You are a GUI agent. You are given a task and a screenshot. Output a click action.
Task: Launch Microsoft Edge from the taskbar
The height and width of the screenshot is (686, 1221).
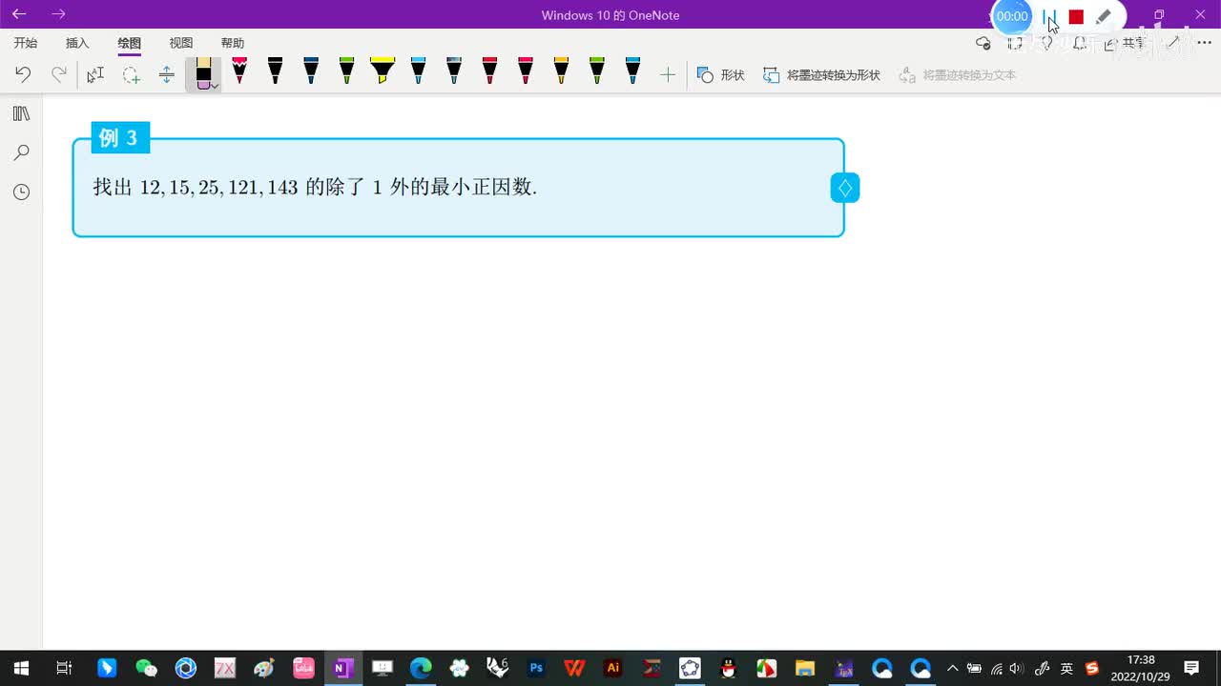click(x=421, y=668)
